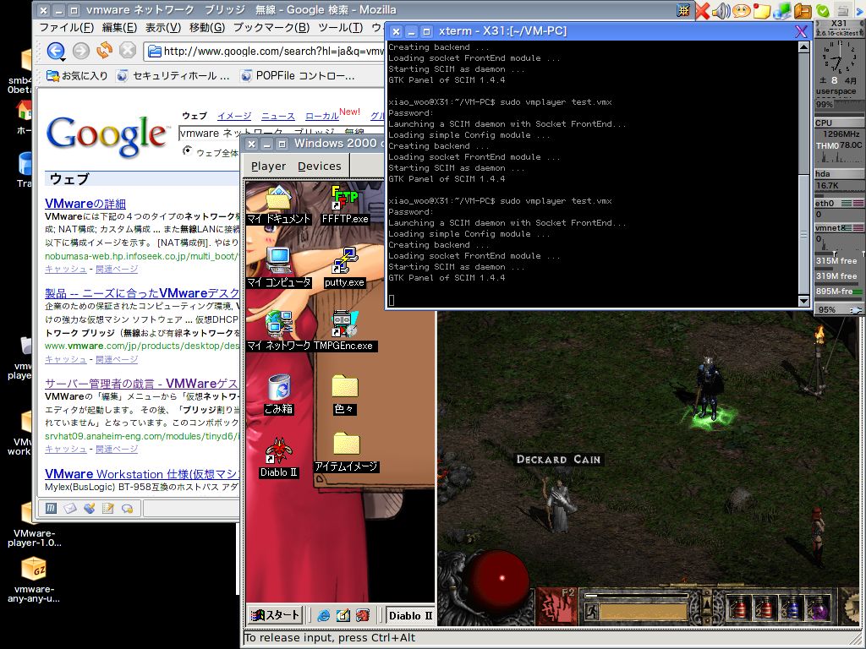866x649 pixels.
Task: Expand the Devices menu in VMware Player
Action: [x=319, y=166]
